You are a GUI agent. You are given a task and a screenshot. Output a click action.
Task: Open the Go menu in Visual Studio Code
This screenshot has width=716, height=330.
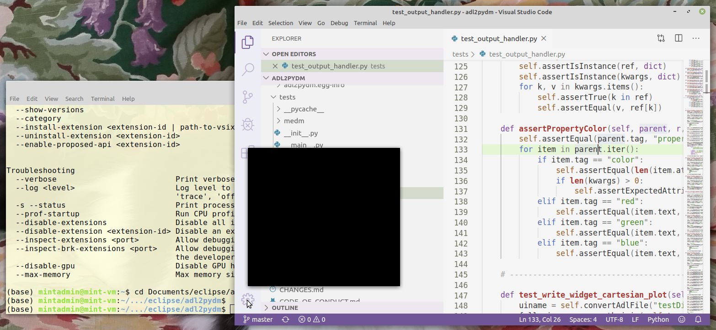pos(321,23)
